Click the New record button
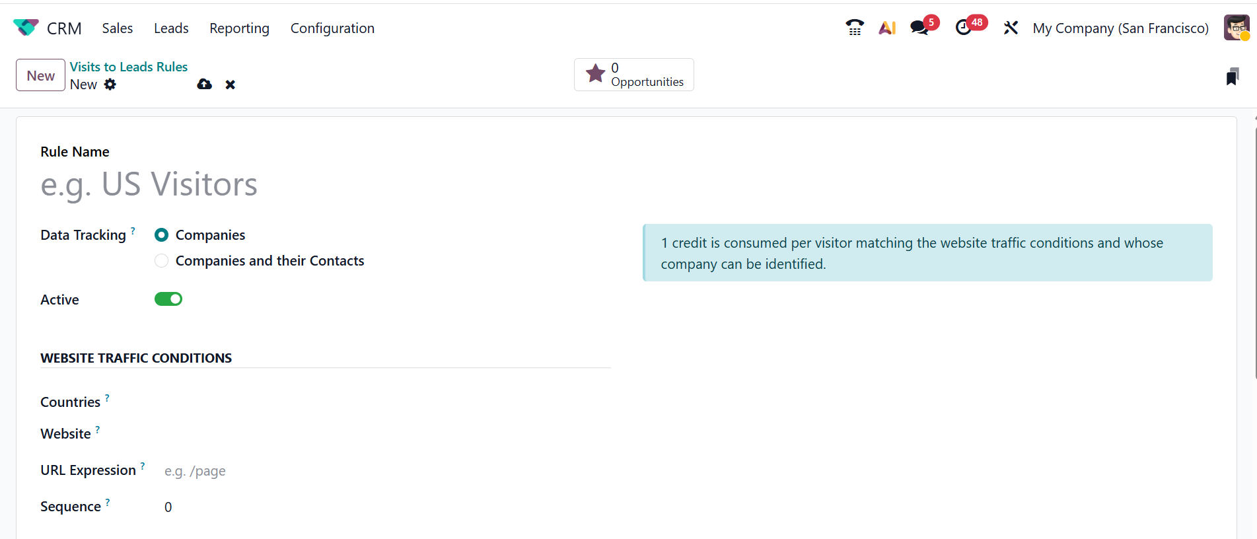This screenshot has width=1257, height=539. point(40,75)
